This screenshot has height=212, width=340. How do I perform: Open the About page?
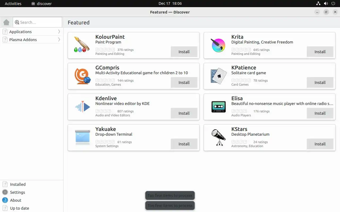pos(32,200)
